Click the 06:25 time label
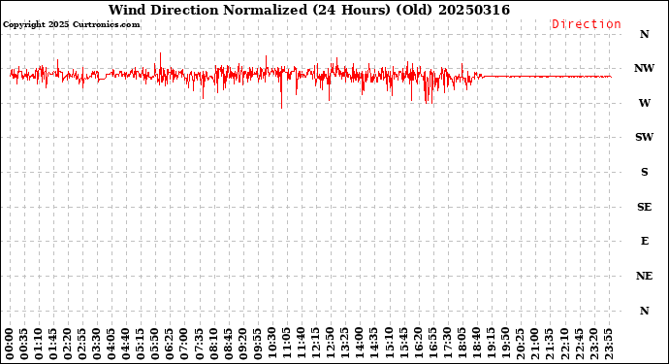 pyautogui.click(x=171, y=344)
